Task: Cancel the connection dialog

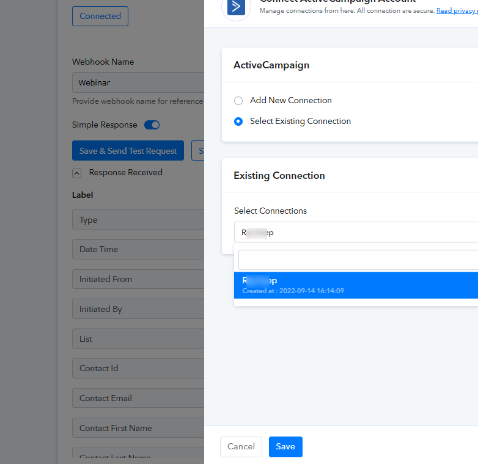Action: [x=241, y=447]
